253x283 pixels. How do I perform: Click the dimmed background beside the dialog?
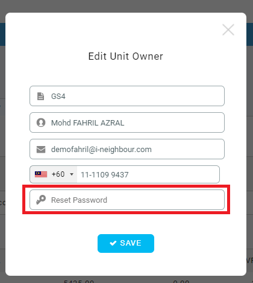2,141
